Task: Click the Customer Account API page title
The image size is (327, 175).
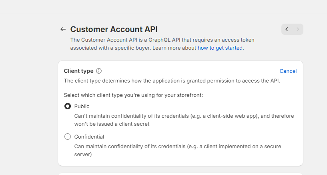Action: point(114,29)
